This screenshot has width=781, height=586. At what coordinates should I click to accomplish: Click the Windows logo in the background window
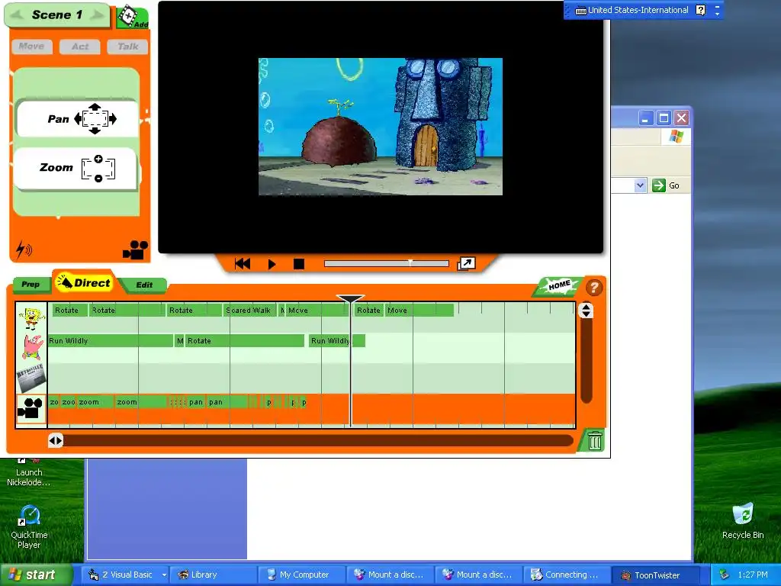tap(676, 136)
